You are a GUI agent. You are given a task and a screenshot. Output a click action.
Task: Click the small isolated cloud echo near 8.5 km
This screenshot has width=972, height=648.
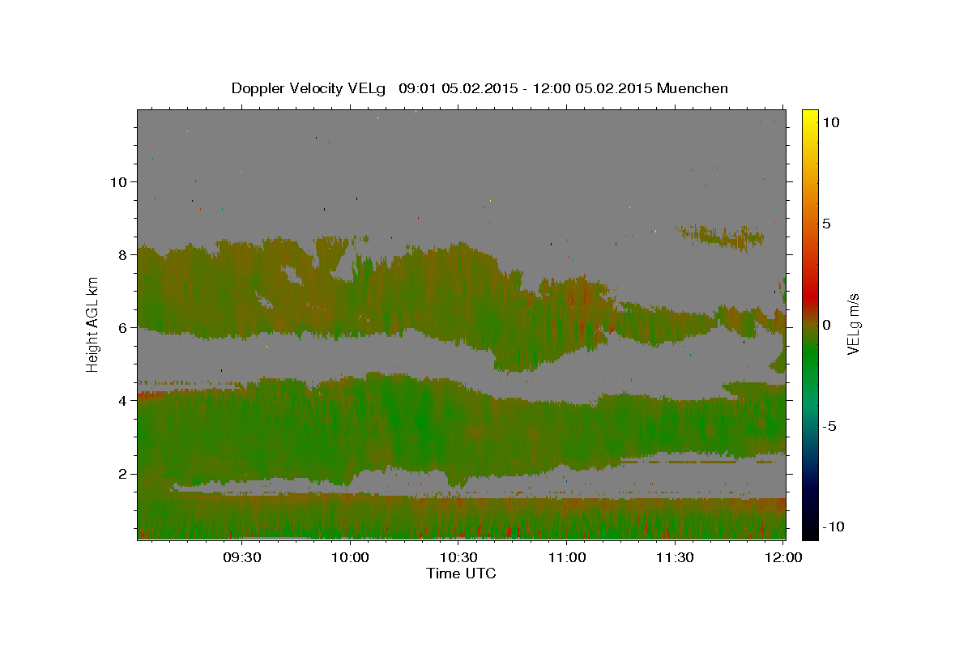[721, 237]
